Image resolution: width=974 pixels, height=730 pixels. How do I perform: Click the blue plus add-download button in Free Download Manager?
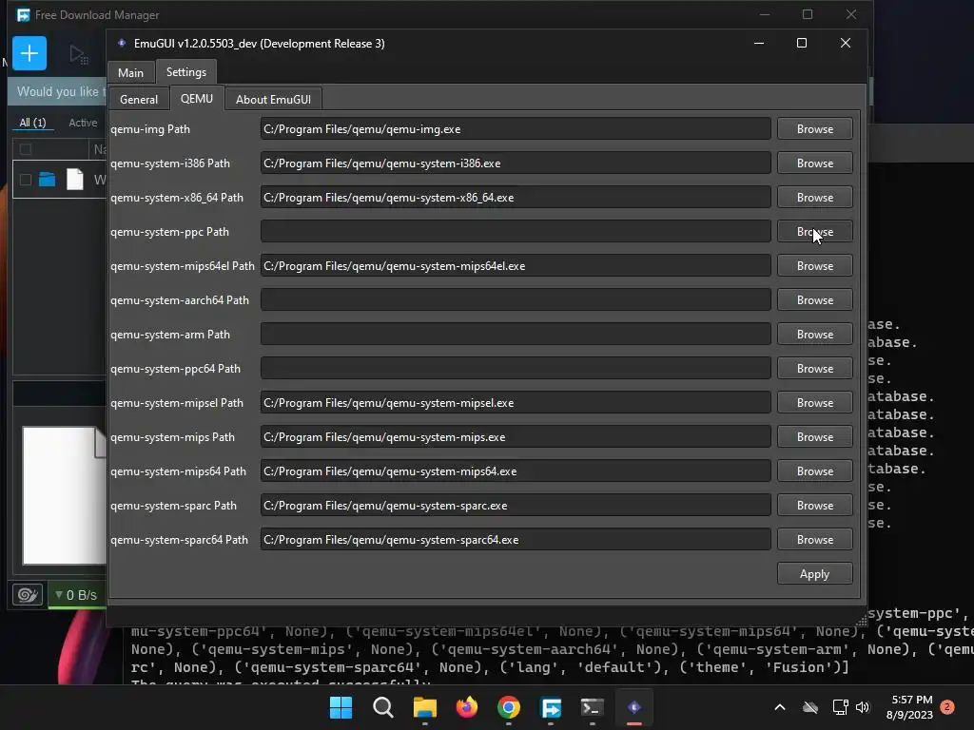coord(29,53)
